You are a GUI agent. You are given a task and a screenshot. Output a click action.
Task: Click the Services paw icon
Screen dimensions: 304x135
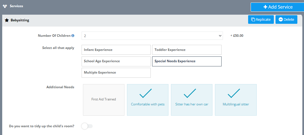(5, 6)
